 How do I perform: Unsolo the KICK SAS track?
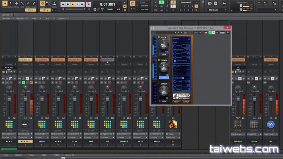pos(23,82)
